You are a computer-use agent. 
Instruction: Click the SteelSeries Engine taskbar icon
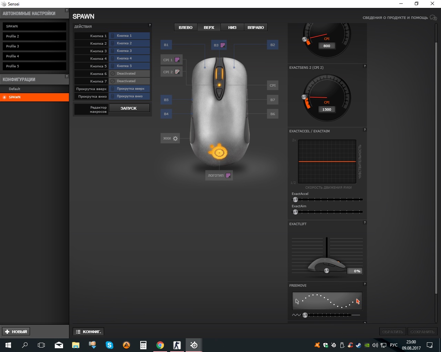point(194,345)
